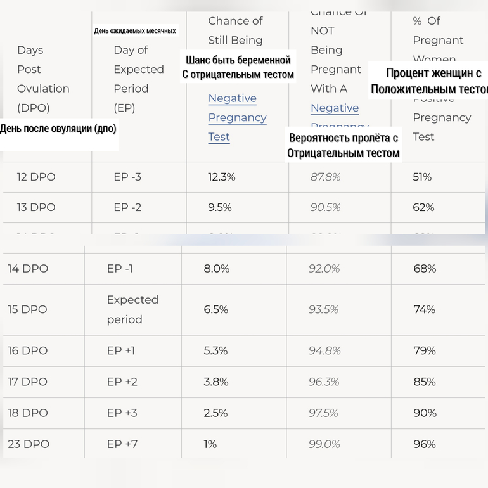The width and height of the screenshot is (488, 488).
Task: Click the 51% value cell
Action: (x=422, y=177)
